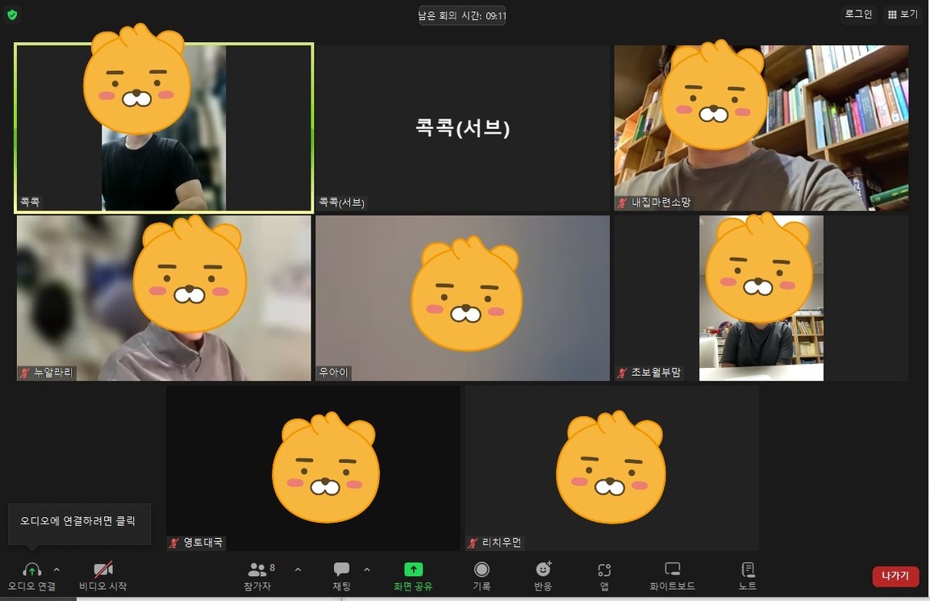Select the 우아이 participant video tile

pyautogui.click(x=462, y=298)
